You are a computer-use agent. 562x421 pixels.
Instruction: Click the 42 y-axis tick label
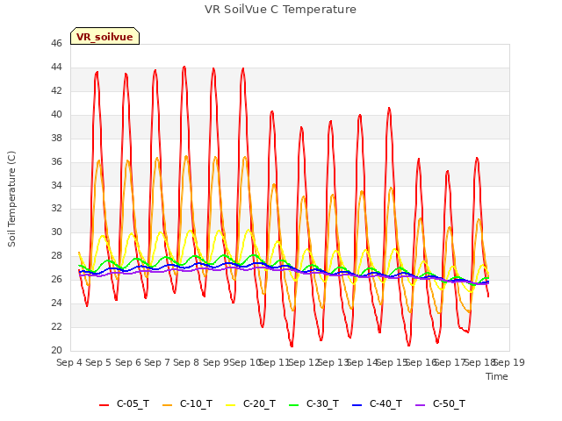tap(56, 90)
